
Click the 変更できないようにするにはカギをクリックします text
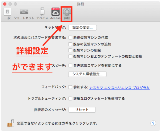pyautogui.click(x=57, y=123)
